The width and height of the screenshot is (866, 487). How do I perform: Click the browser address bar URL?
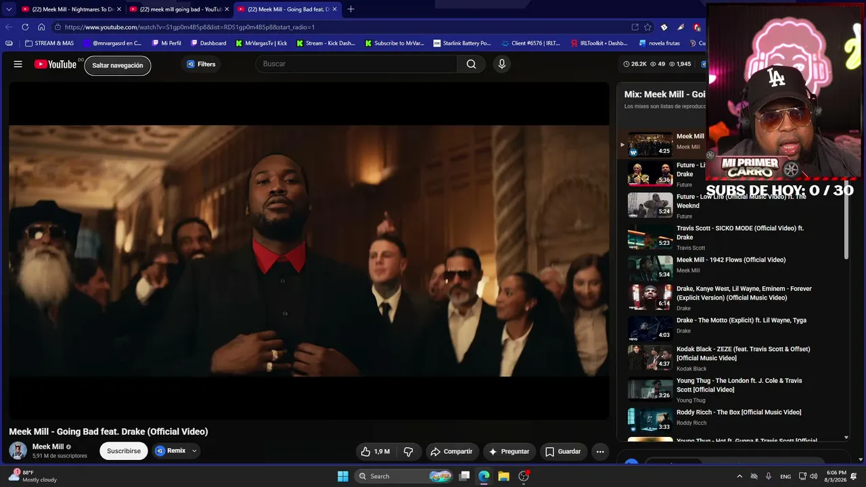[x=189, y=27]
